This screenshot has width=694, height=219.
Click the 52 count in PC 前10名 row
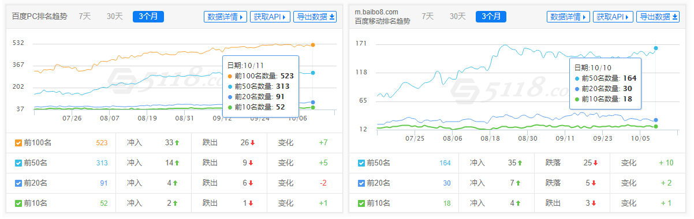pyautogui.click(x=104, y=203)
